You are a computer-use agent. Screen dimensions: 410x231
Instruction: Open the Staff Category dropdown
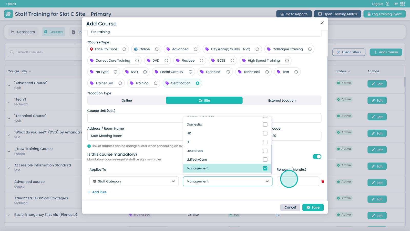click(134, 181)
